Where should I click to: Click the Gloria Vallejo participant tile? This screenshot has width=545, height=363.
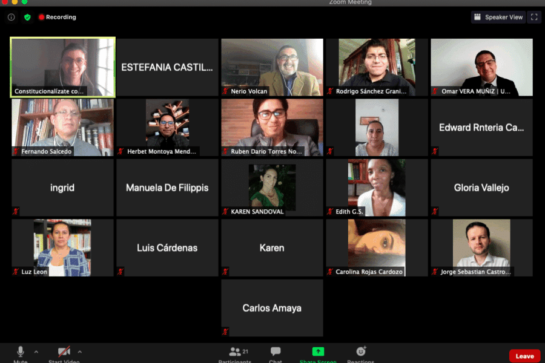481,188
